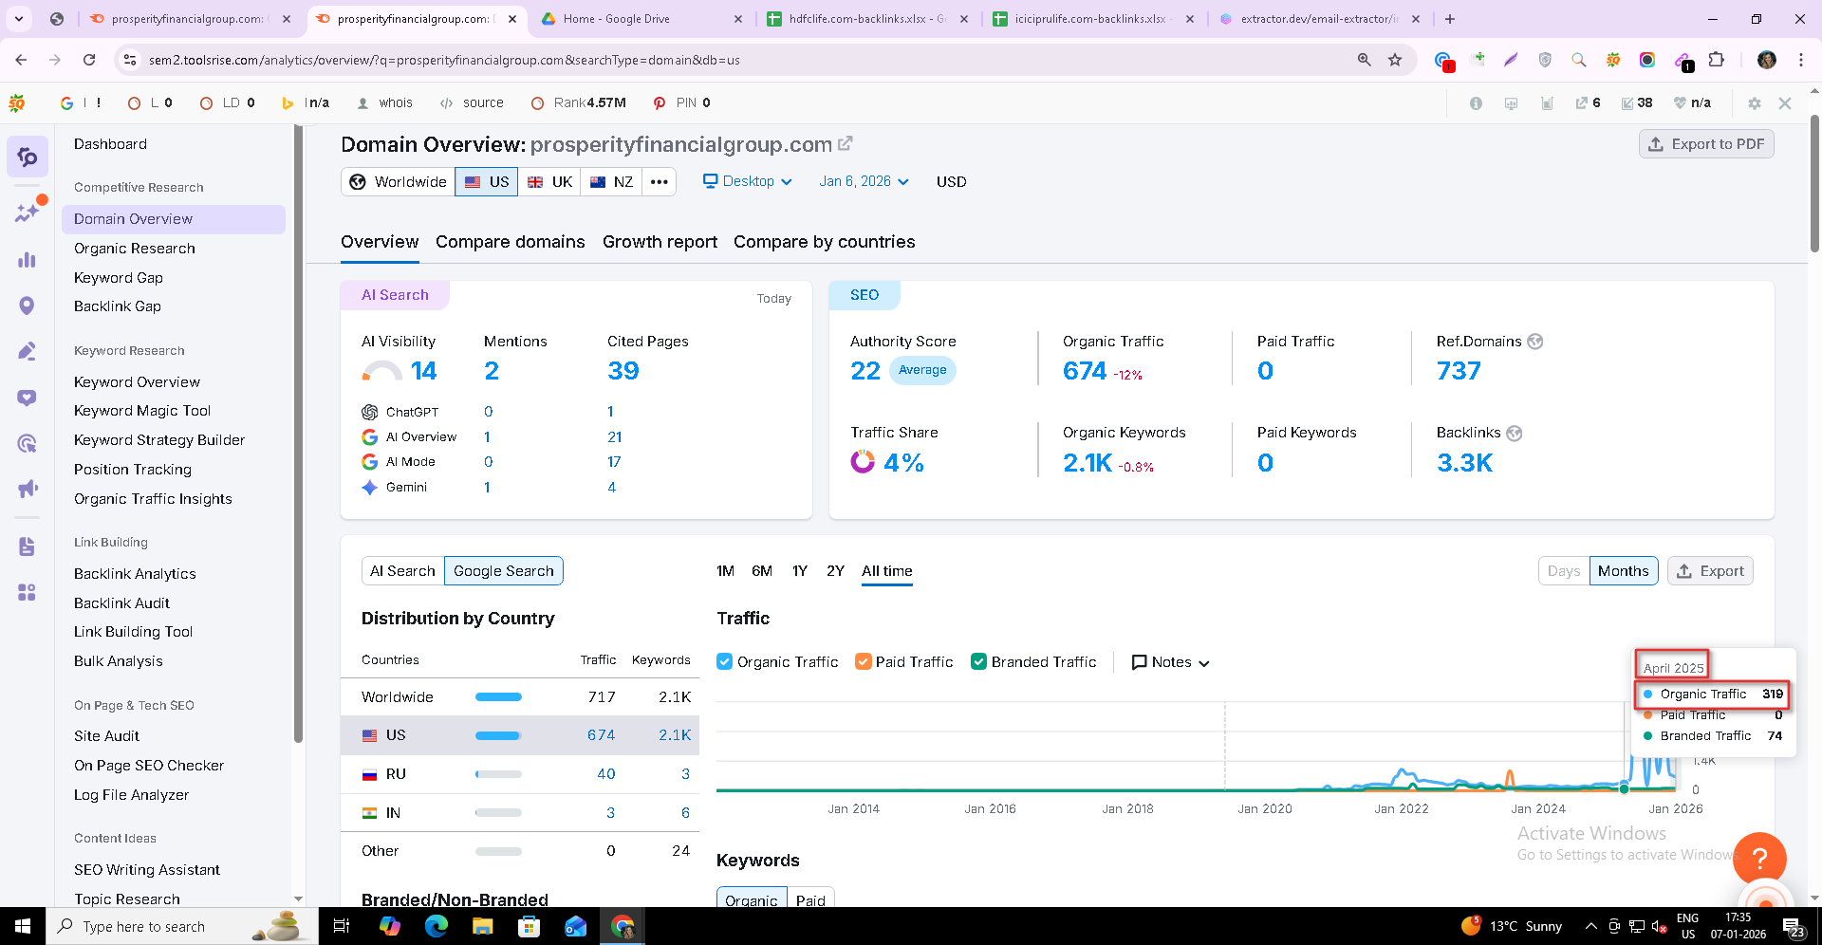1822x945 pixels.
Task: Expand the Notes dropdown on traffic chart
Action: point(1171,662)
